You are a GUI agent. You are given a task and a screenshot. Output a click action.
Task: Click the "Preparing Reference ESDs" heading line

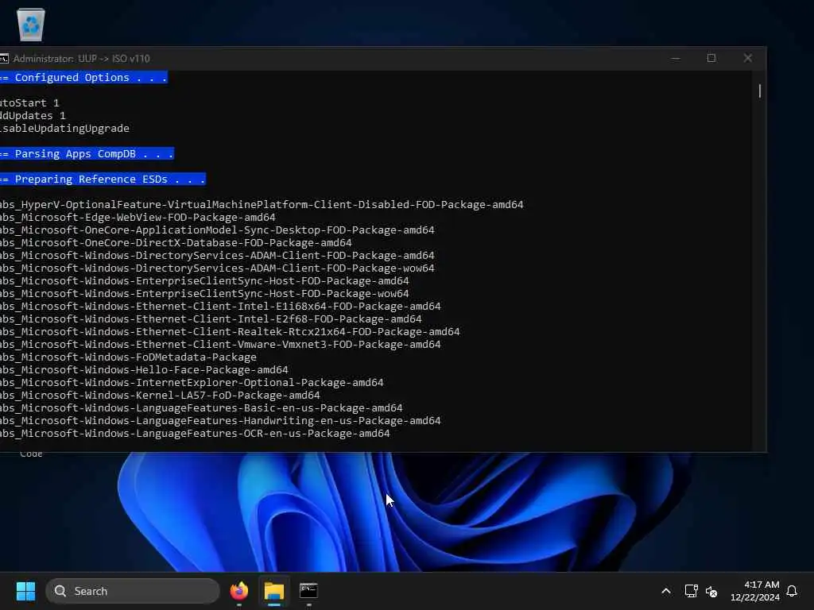pyautogui.click(x=103, y=179)
